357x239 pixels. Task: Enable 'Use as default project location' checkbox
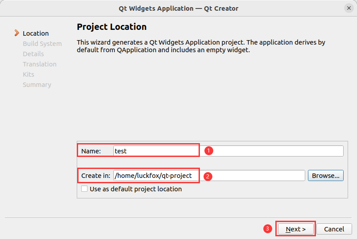[84, 189]
